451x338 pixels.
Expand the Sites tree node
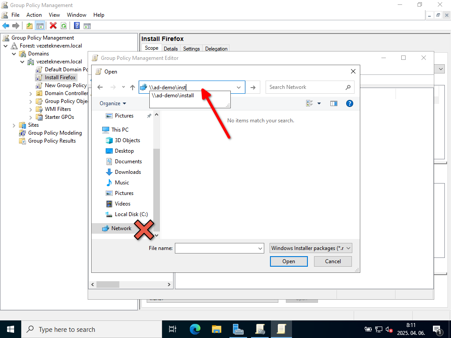(x=14, y=125)
